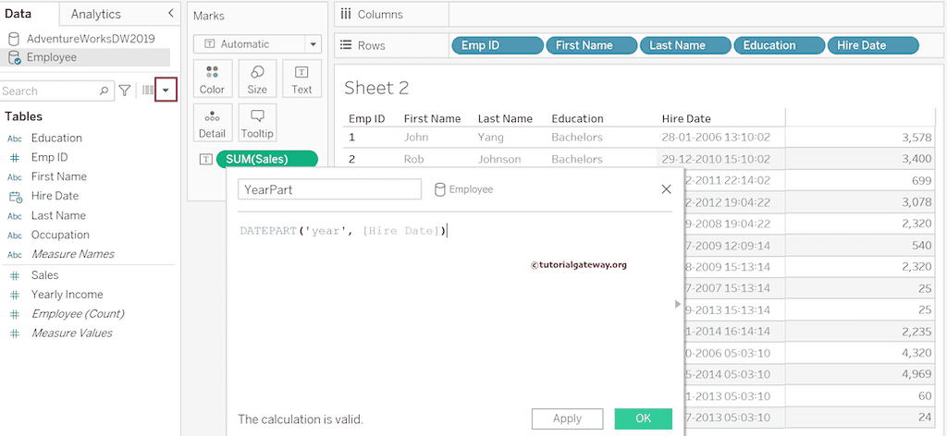Click the Columns shelf icon

tap(346, 14)
